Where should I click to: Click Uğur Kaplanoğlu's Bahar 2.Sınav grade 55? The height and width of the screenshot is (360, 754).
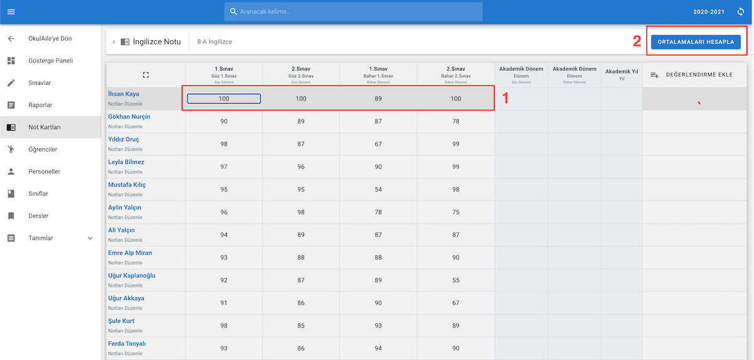(x=456, y=280)
